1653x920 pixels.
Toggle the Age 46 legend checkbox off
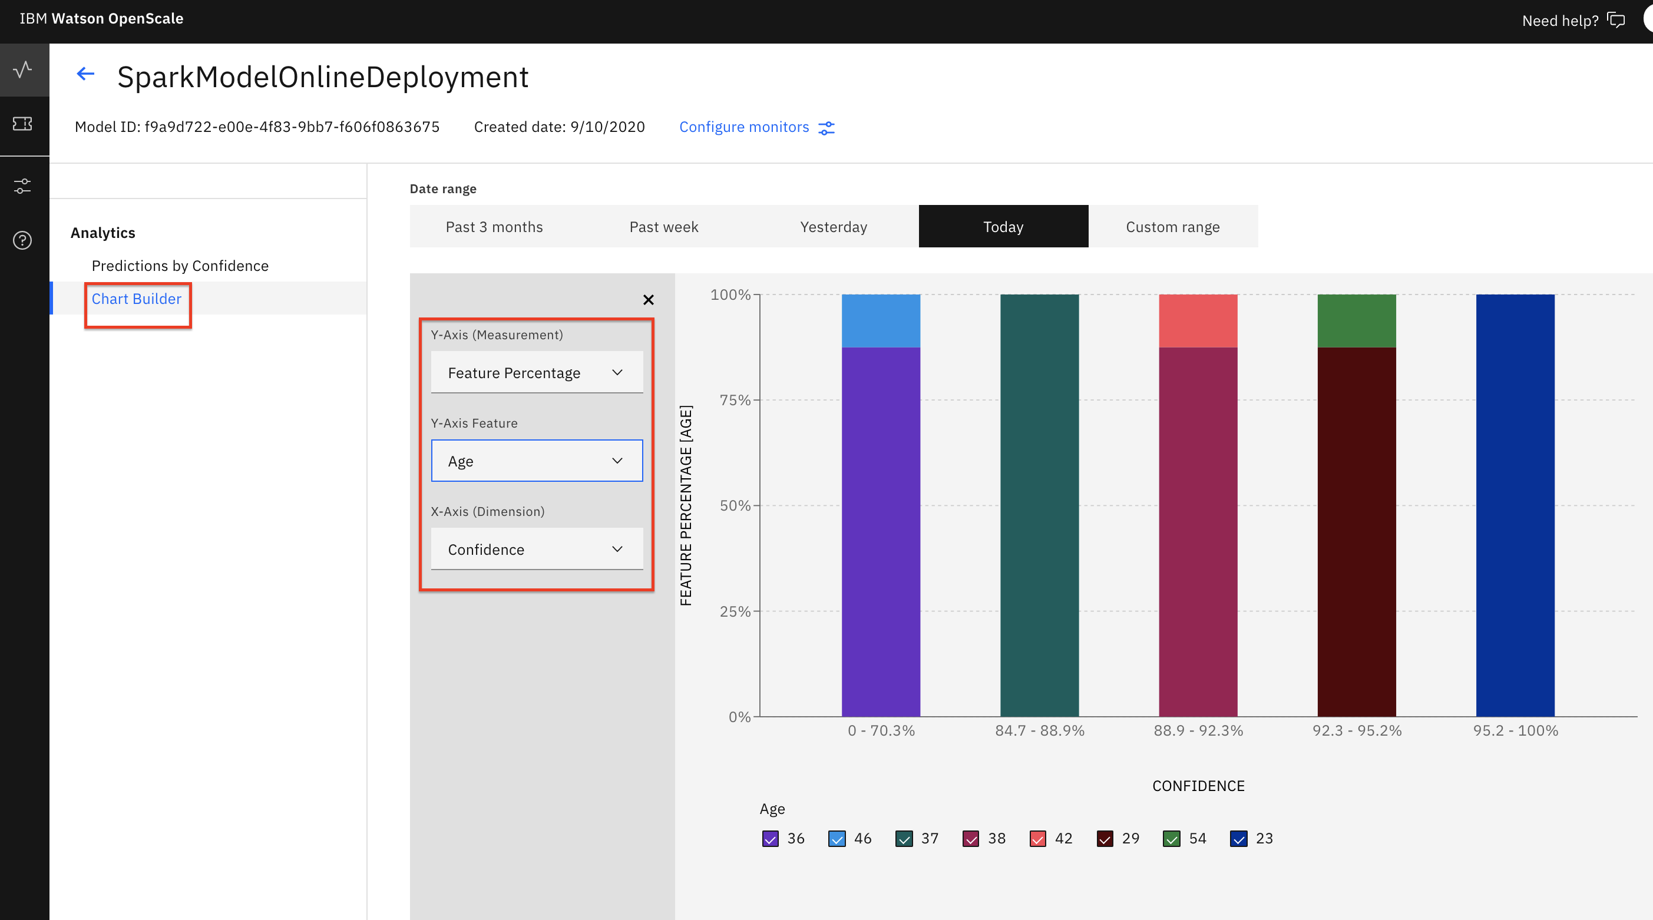(837, 838)
